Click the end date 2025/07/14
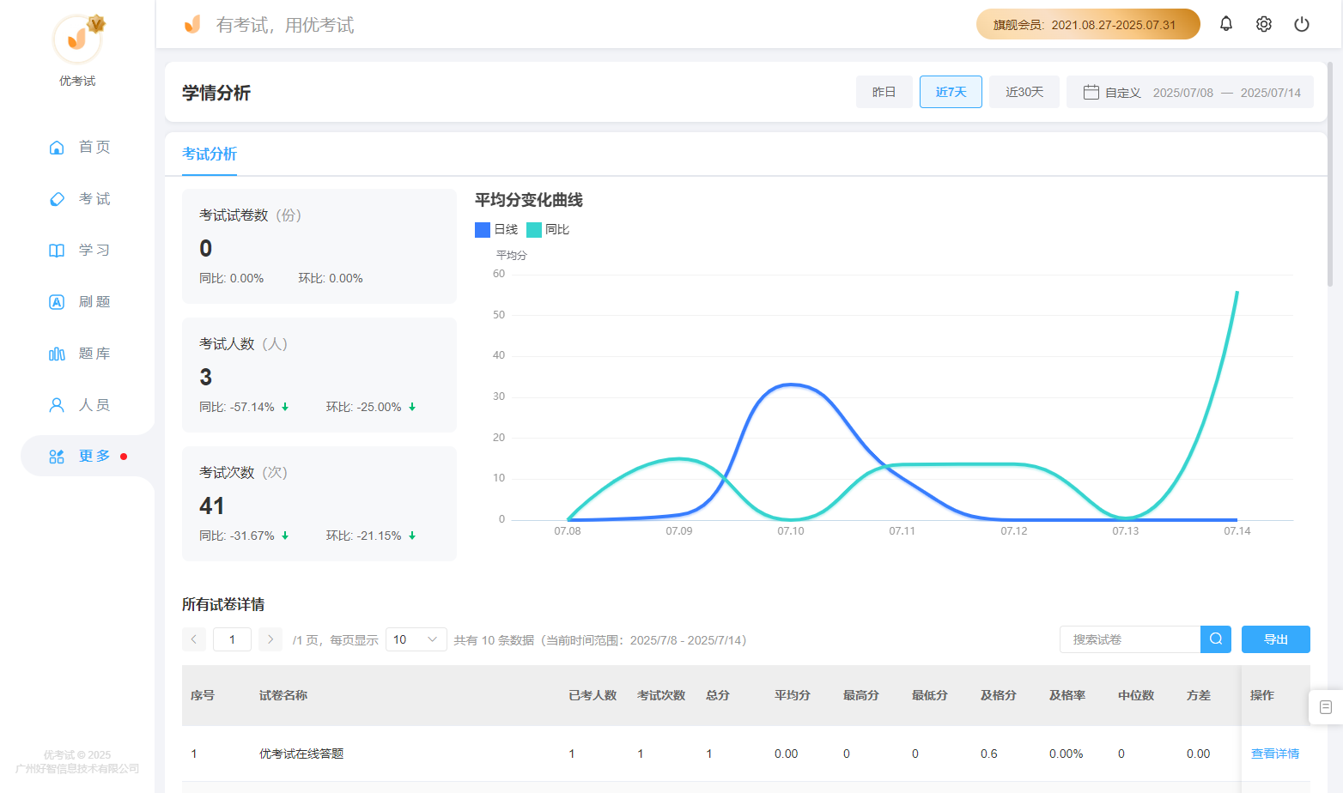Screen dimensions: 1343x793 pyautogui.click(x=1271, y=93)
